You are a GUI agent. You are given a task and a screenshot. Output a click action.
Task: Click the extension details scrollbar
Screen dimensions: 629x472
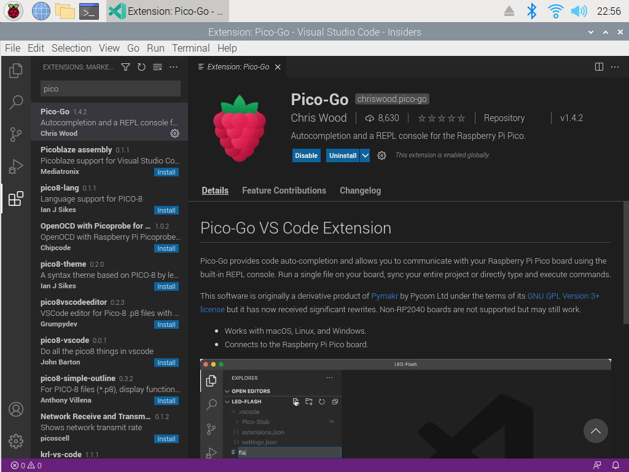pos(626,263)
